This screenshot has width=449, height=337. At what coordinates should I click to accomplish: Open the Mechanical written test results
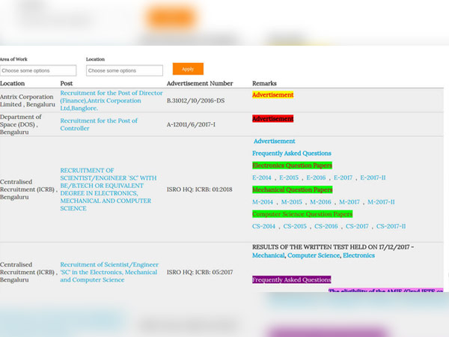(269, 255)
